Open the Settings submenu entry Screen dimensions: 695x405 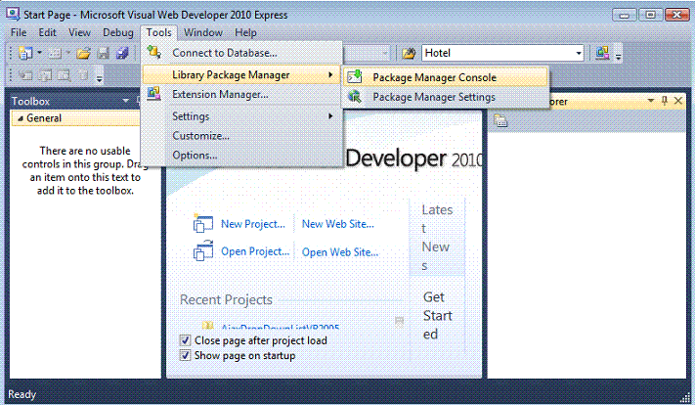(242, 116)
